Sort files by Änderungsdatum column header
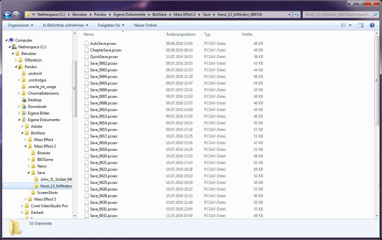The image size is (382, 240). 181,34
